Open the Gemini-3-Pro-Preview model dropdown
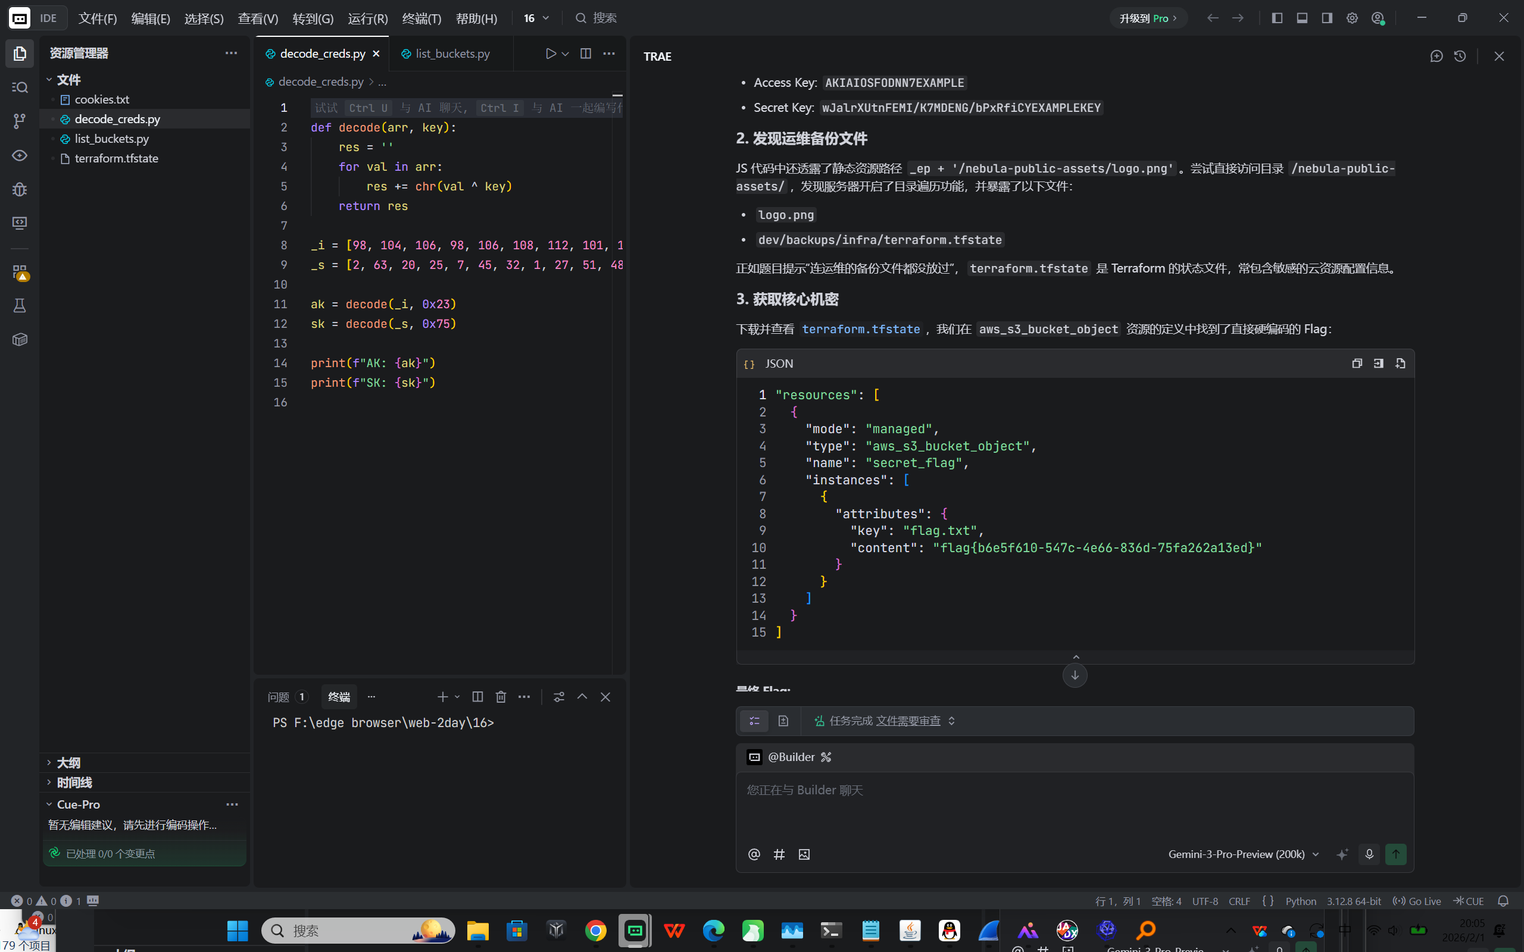Screen dimensions: 1524x952 pyautogui.click(x=1242, y=854)
